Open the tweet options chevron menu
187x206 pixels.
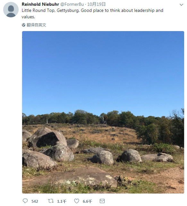pos(181,5)
